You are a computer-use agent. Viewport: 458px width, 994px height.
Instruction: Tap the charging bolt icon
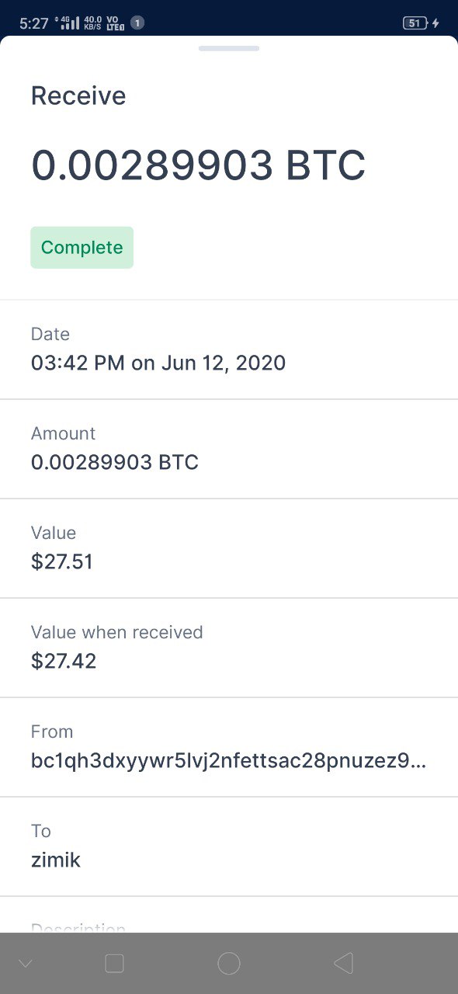(x=435, y=23)
